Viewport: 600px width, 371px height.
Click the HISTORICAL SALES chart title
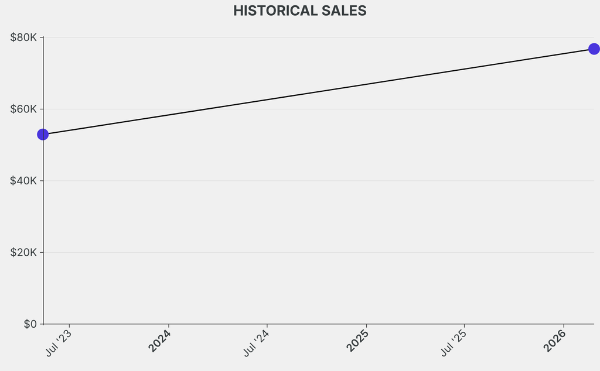pos(300,11)
